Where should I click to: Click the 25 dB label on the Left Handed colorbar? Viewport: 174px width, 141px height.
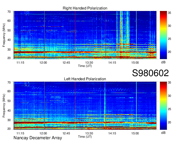click(x=169, y=109)
